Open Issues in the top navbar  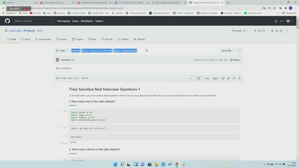point(75,21)
